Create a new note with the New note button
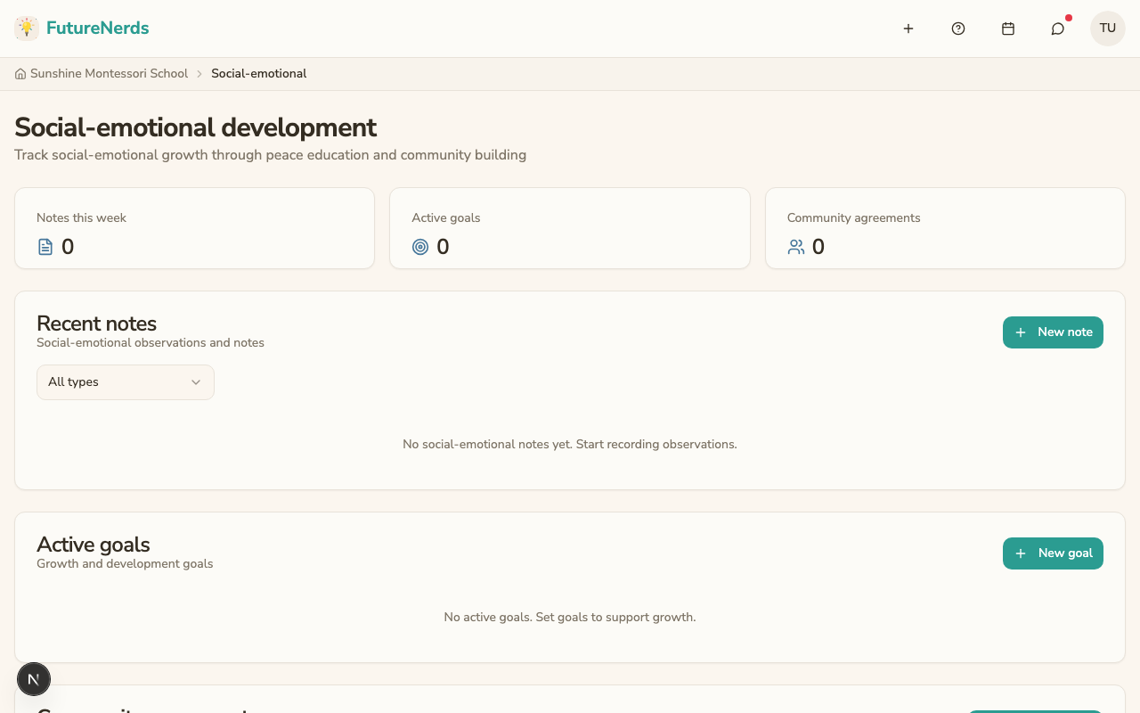This screenshot has height=713, width=1140. coord(1053,332)
